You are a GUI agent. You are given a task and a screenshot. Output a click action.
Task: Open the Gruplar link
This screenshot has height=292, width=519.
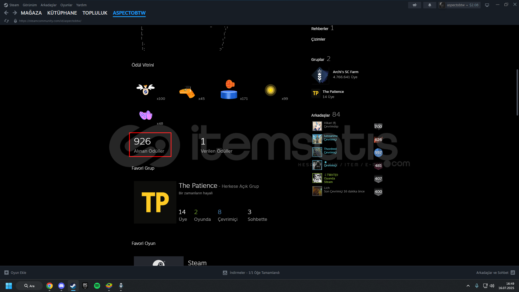[318, 59]
